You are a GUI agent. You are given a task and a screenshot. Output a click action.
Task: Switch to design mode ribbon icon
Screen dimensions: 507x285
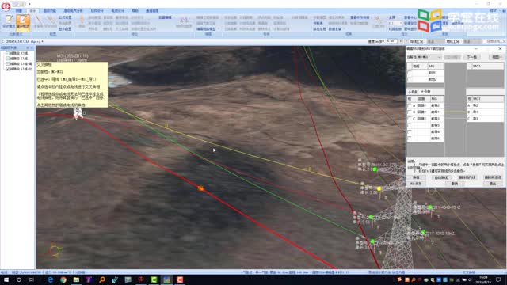click(x=9, y=22)
